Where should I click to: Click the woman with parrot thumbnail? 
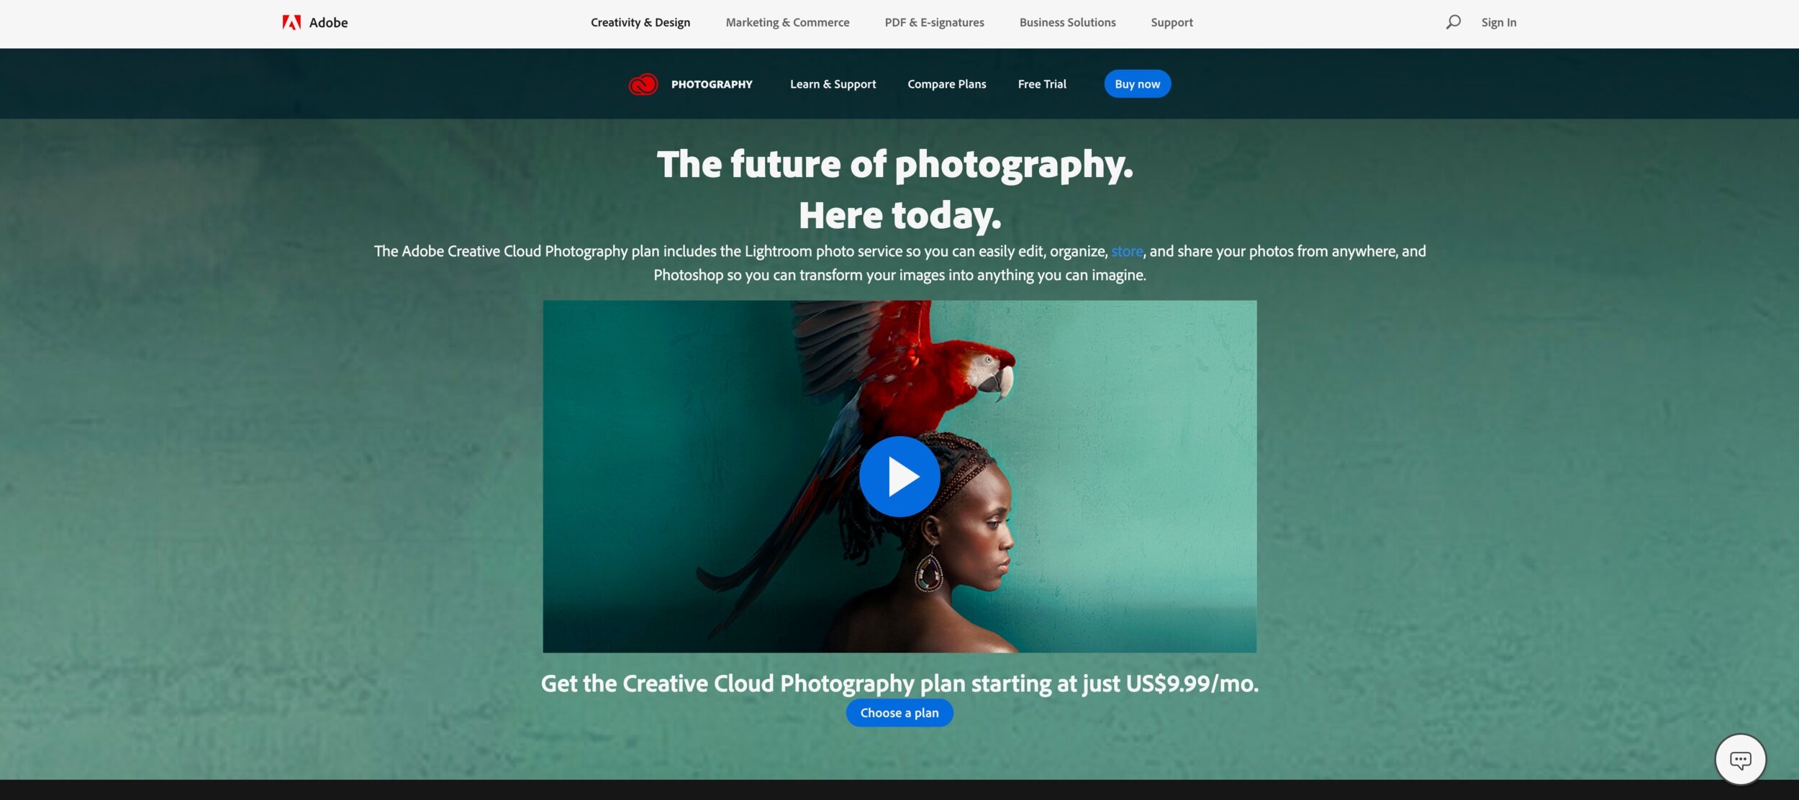click(899, 476)
